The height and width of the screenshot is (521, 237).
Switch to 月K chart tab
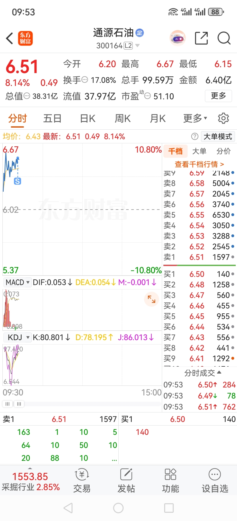[158, 118]
